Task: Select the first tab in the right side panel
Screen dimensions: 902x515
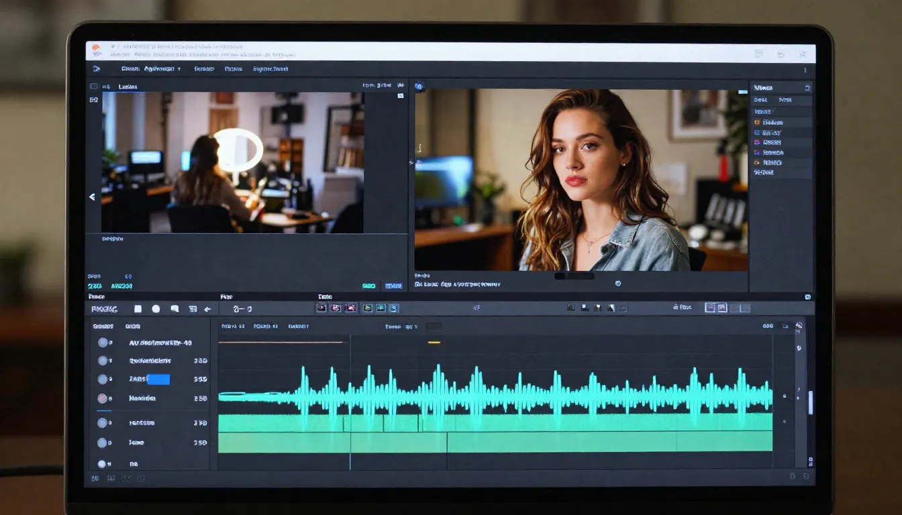Action: pyautogui.click(x=760, y=100)
